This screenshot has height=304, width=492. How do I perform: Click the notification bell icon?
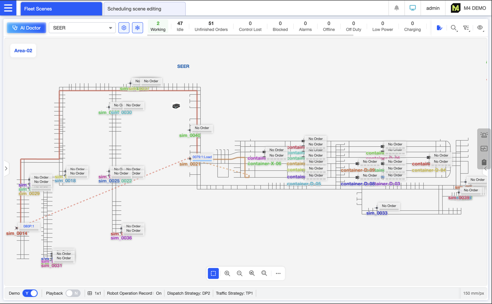click(396, 8)
